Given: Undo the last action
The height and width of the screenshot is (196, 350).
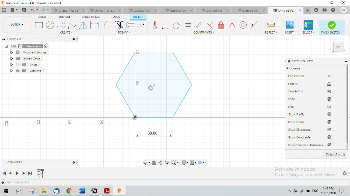Looking at the screenshot, I should [32, 10].
